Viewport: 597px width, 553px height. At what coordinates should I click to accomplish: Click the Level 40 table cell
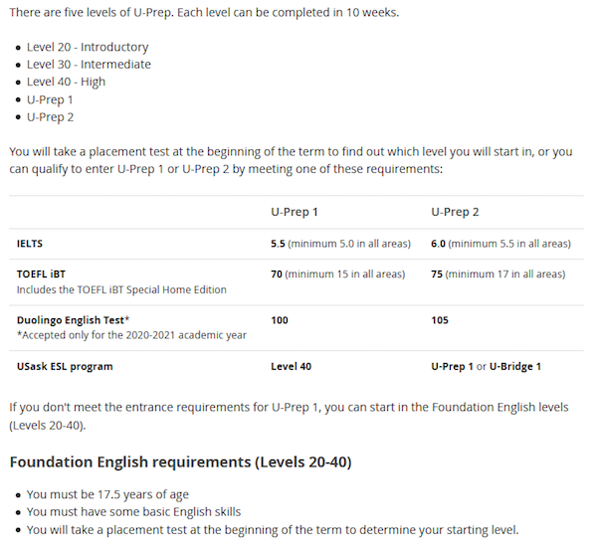pyautogui.click(x=291, y=366)
